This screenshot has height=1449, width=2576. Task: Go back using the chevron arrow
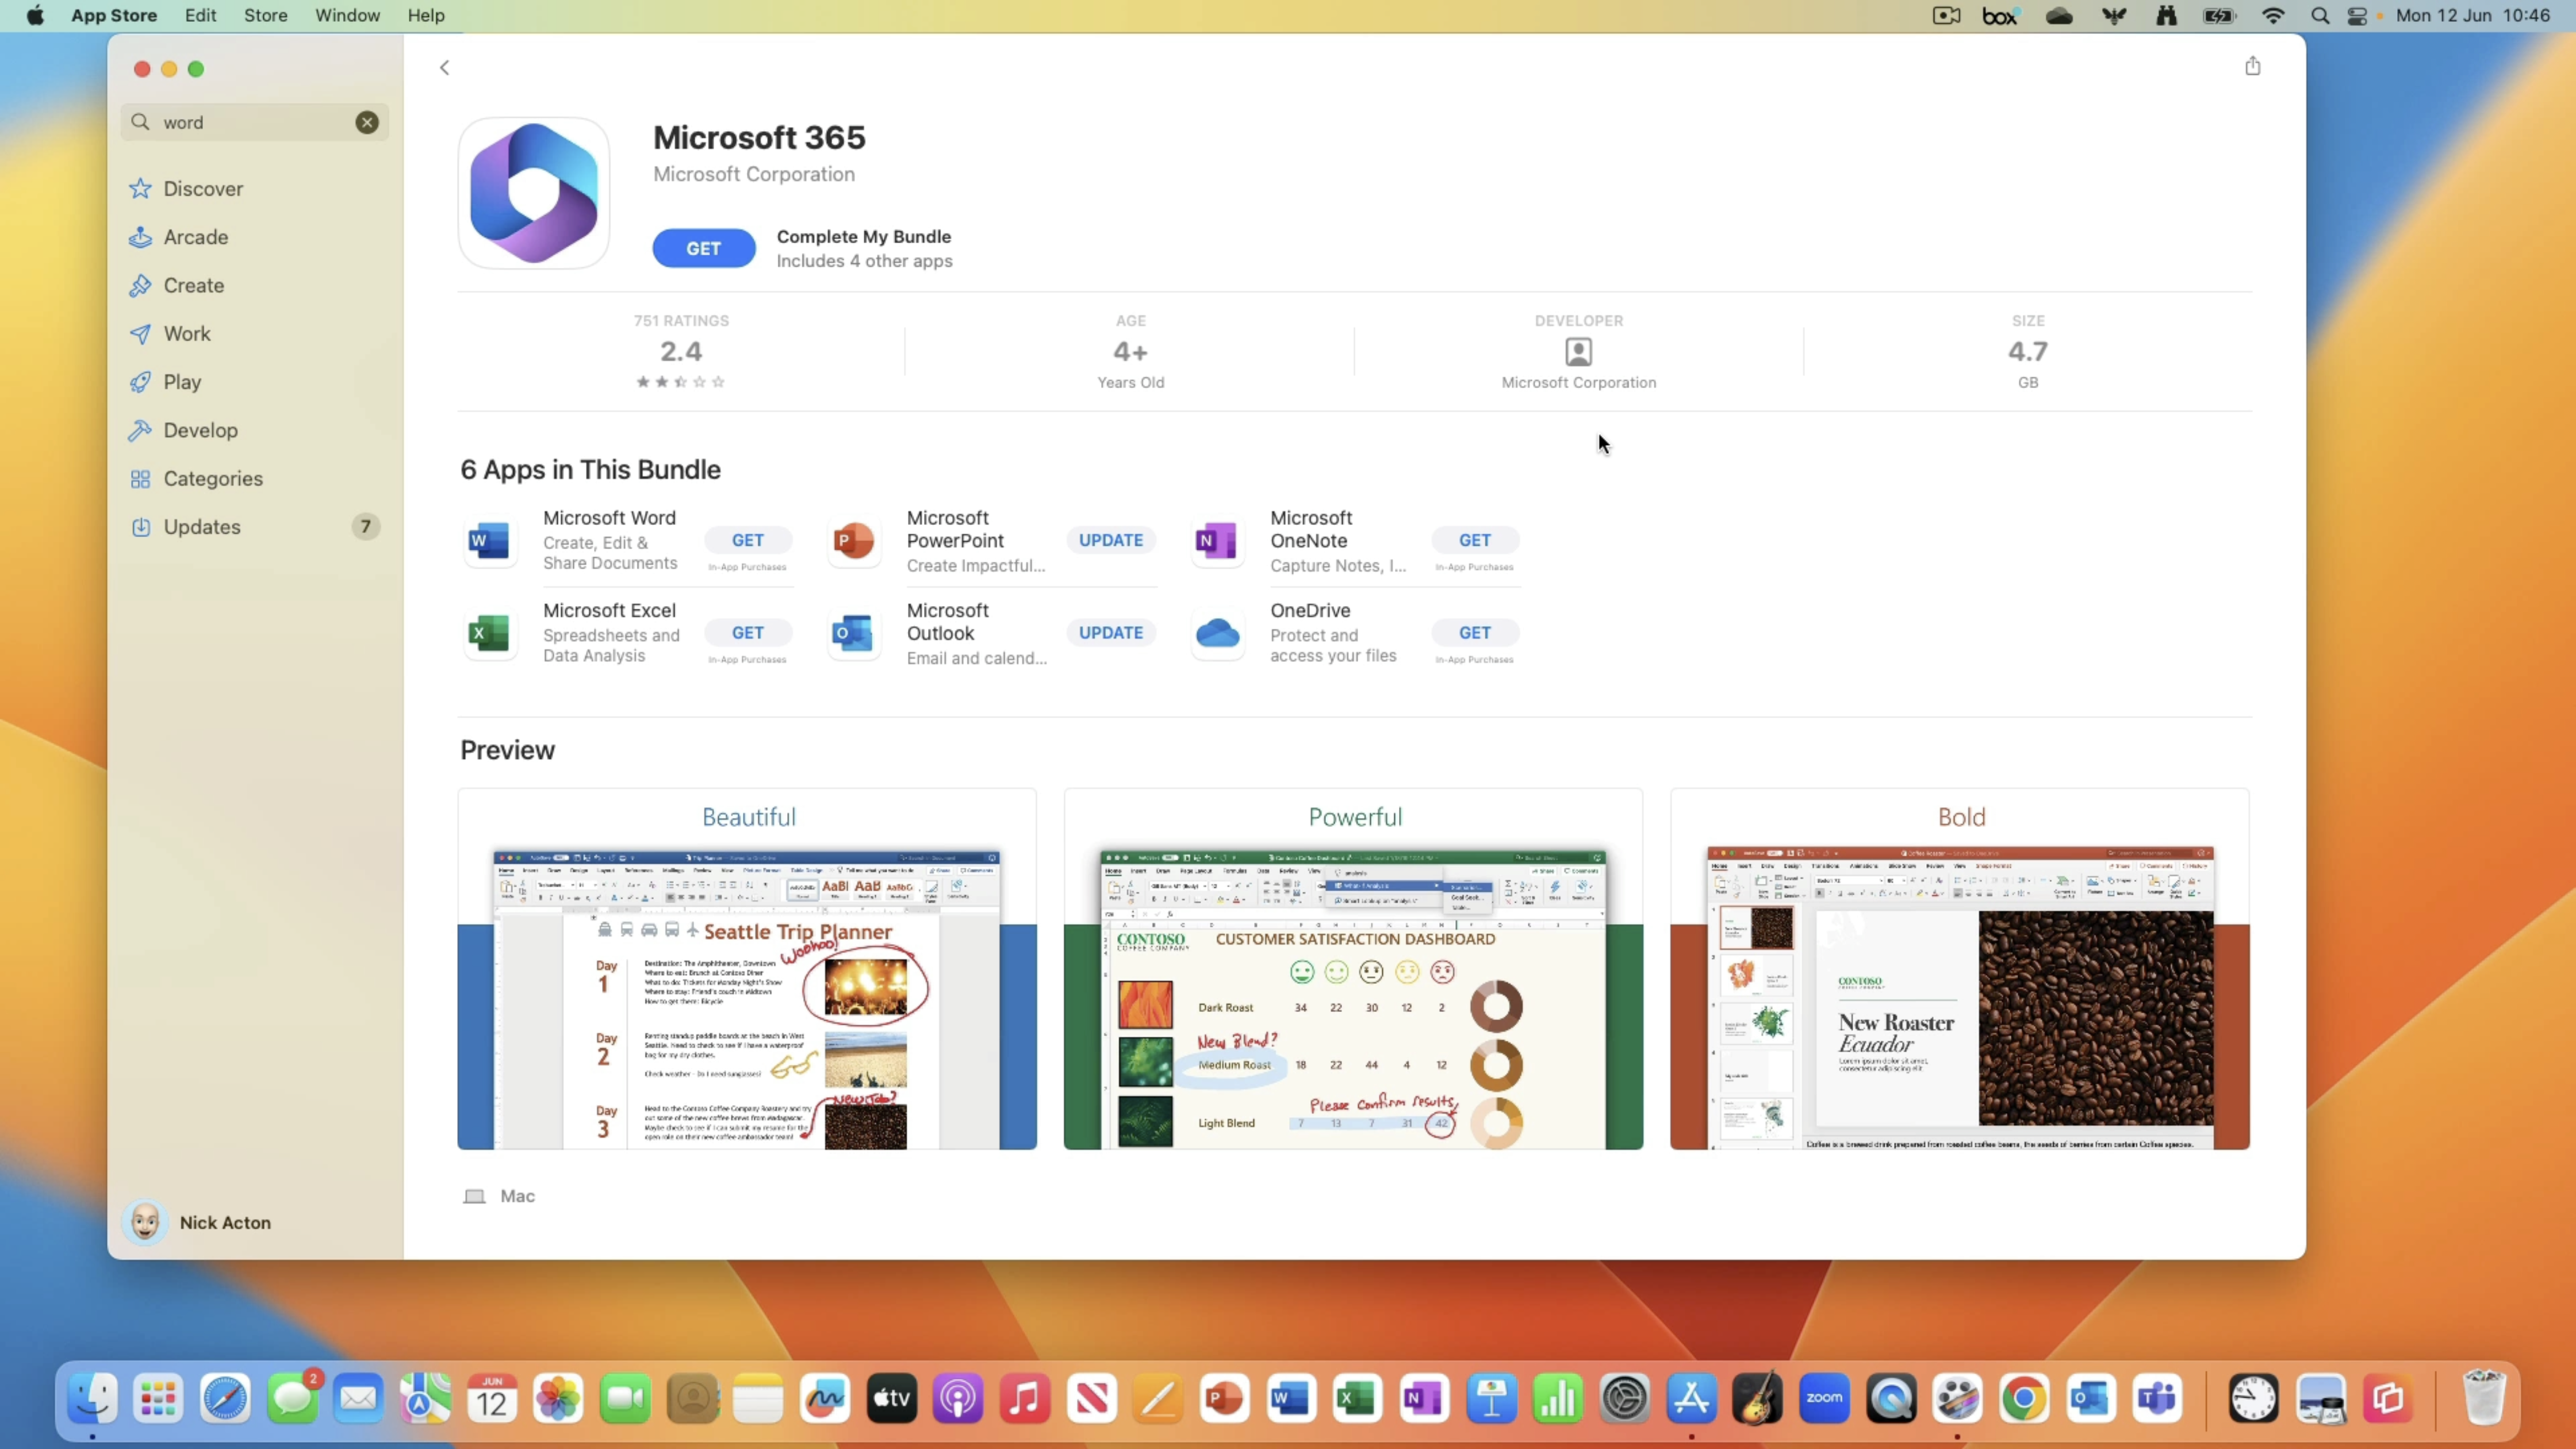point(444,67)
